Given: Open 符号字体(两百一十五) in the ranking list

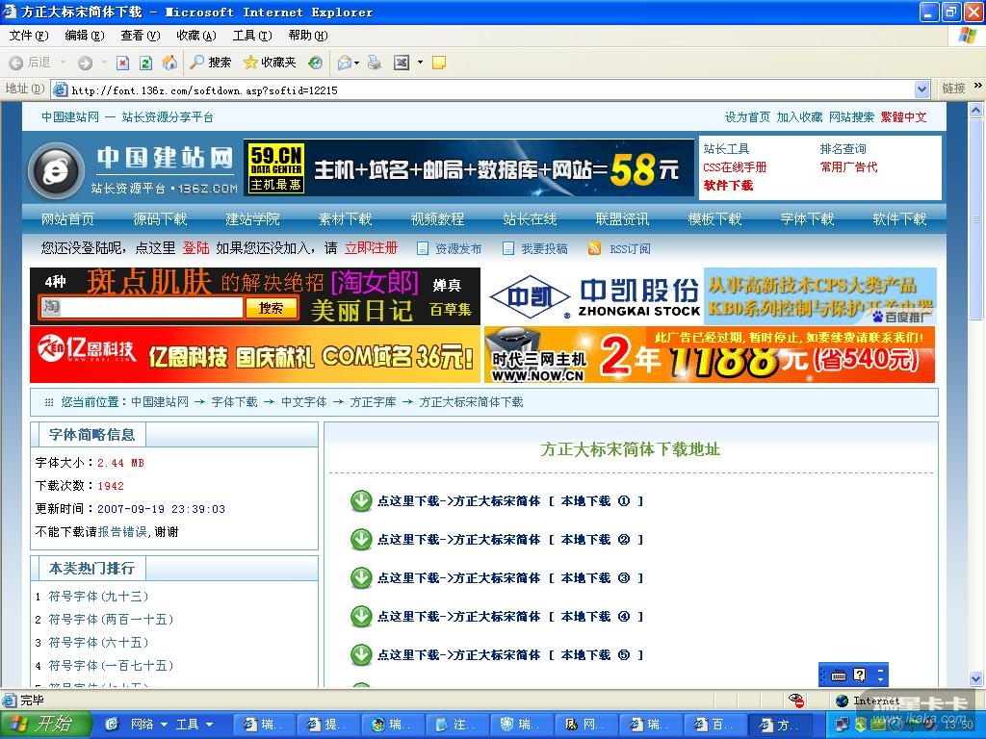Looking at the screenshot, I should pos(111,619).
